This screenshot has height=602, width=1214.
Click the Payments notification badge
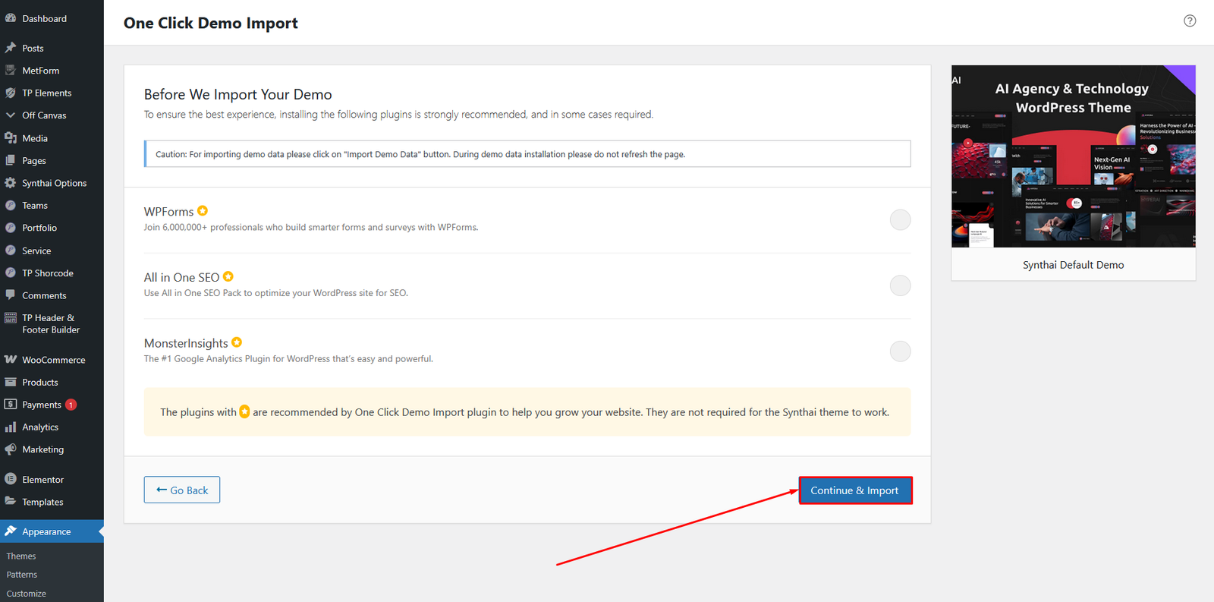point(71,405)
